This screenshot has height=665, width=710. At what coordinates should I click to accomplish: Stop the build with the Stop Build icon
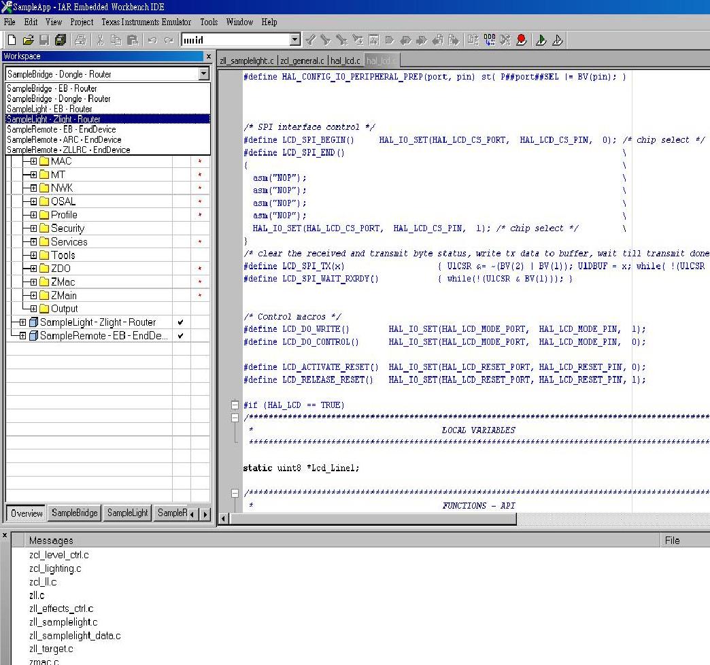pos(505,40)
